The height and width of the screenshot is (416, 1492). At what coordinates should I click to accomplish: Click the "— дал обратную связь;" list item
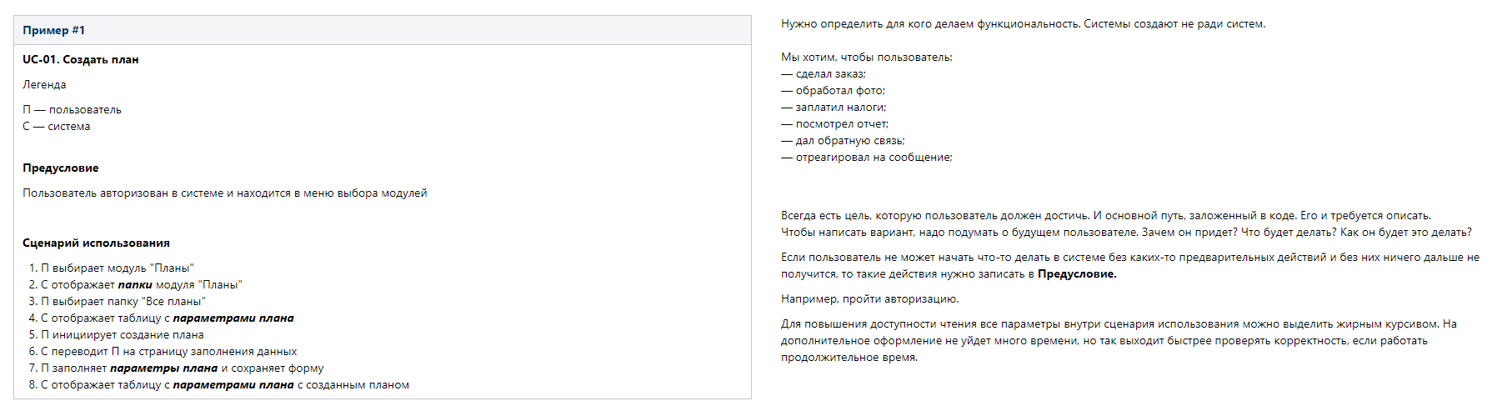(x=843, y=140)
